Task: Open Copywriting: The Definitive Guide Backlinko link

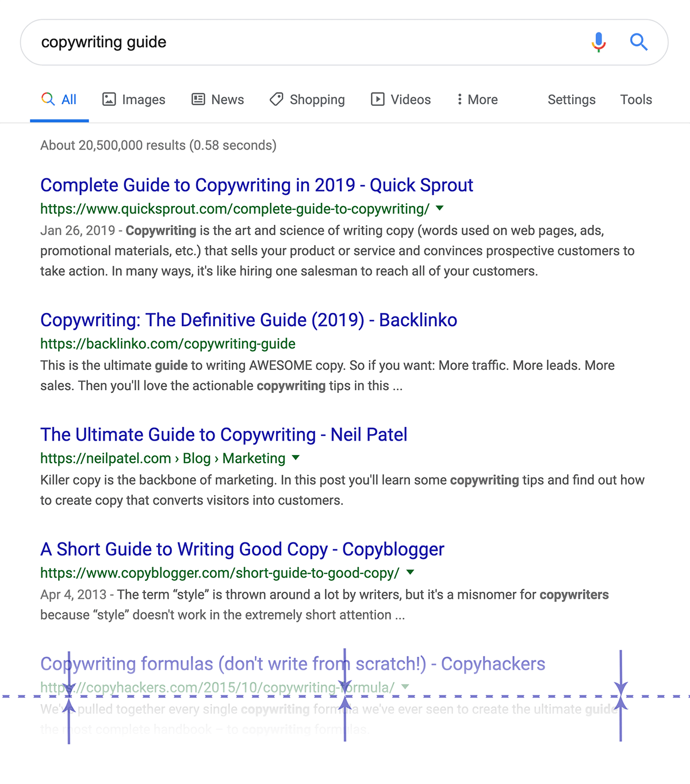Action: [x=248, y=320]
